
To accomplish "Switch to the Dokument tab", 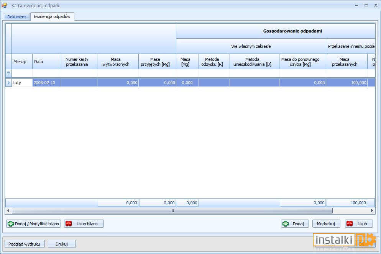I will [x=16, y=17].
